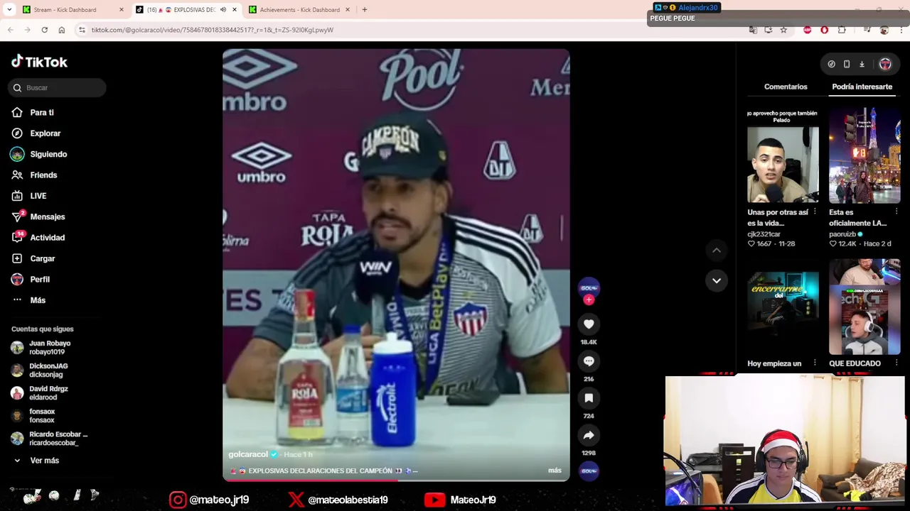Image resolution: width=910 pixels, height=511 pixels.
Task: Go to next video with down arrow
Action: coord(717,280)
